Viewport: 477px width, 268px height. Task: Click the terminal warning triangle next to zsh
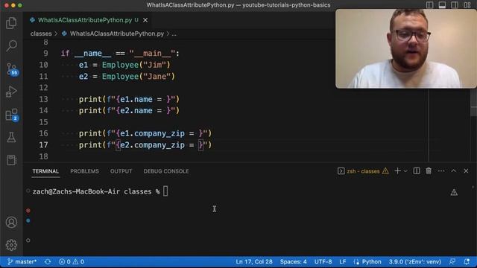click(x=385, y=171)
